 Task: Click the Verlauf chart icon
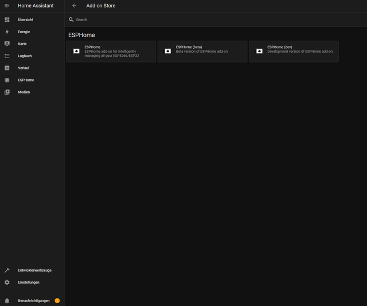coord(7,68)
